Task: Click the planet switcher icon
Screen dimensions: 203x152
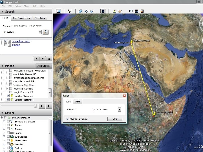Action: click(x=120, y=11)
